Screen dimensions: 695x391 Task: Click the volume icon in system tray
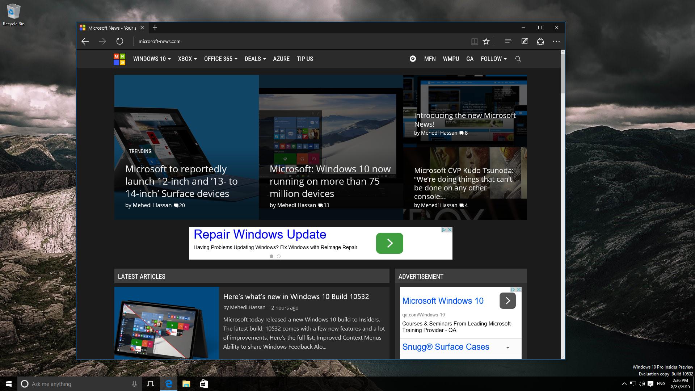[x=642, y=384]
